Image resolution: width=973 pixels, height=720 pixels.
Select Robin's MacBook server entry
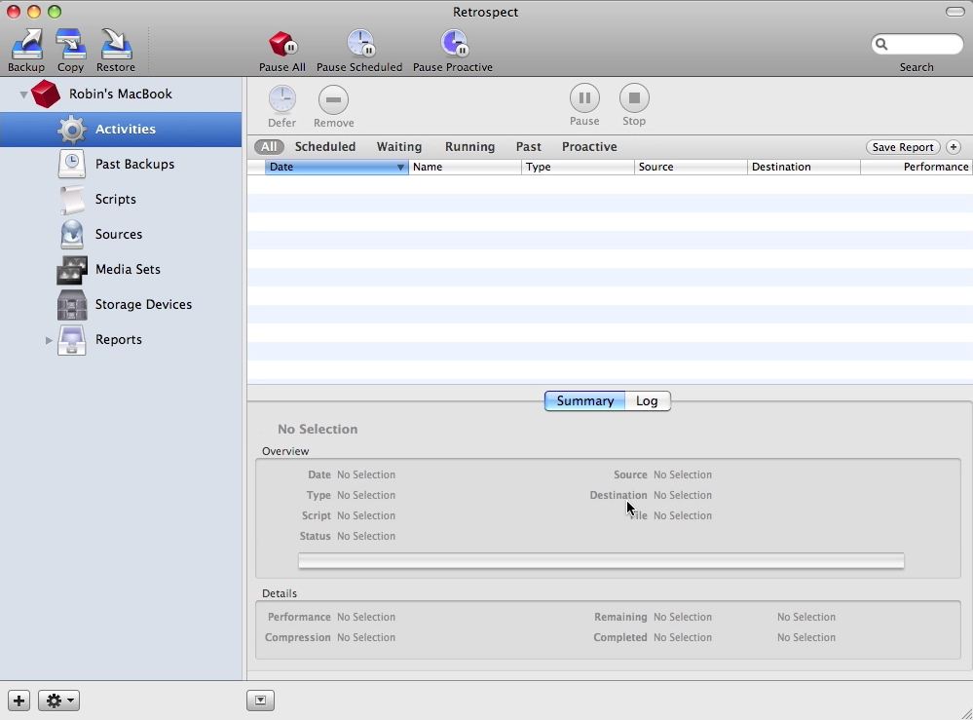(x=121, y=94)
